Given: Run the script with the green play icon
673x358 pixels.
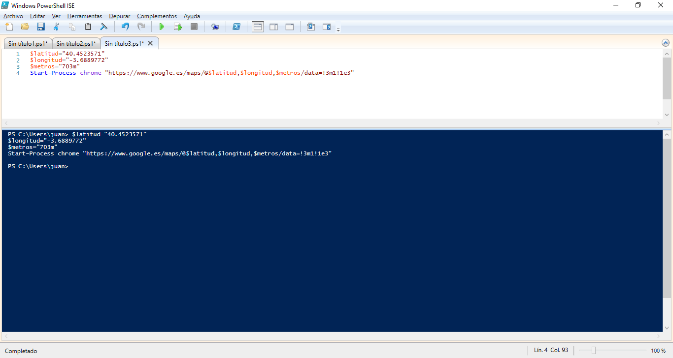Looking at the screenshot, I should coord(161,27).
